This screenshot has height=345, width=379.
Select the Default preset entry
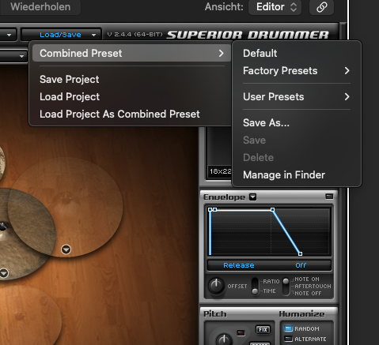(260, 54)
